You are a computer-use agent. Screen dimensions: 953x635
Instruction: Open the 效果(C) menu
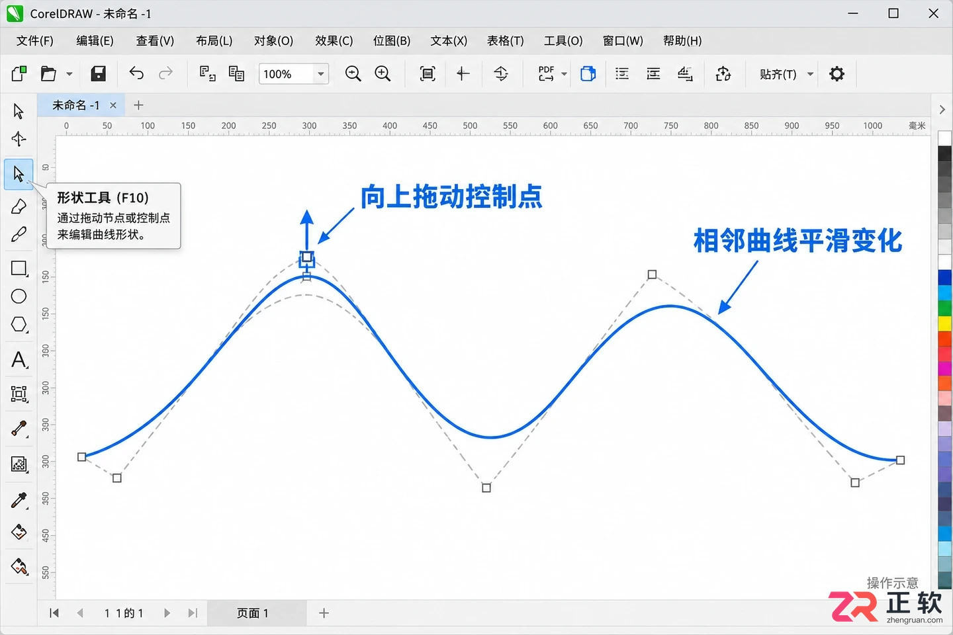click(x=334, y=41)
